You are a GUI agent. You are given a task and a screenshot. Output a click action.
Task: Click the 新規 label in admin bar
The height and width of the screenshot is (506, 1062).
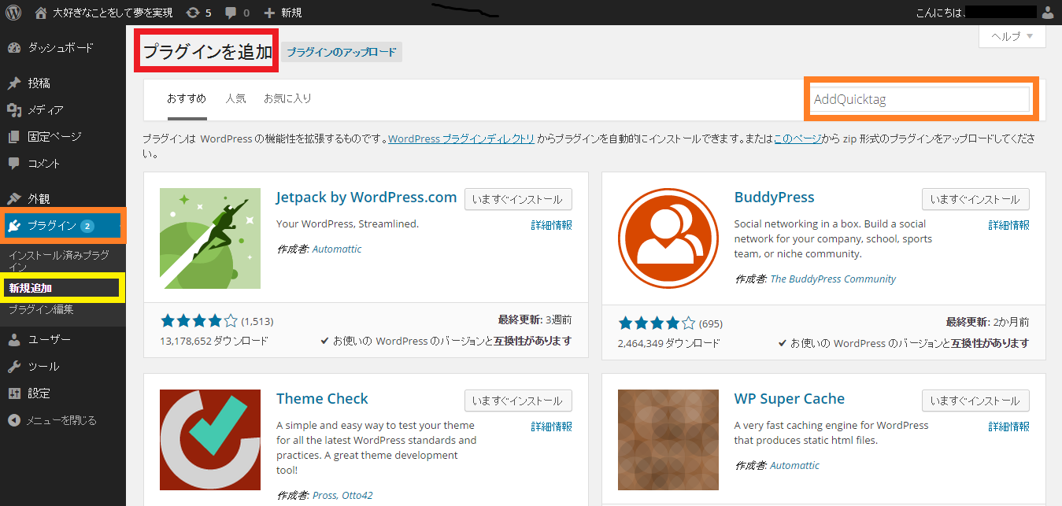291,13
